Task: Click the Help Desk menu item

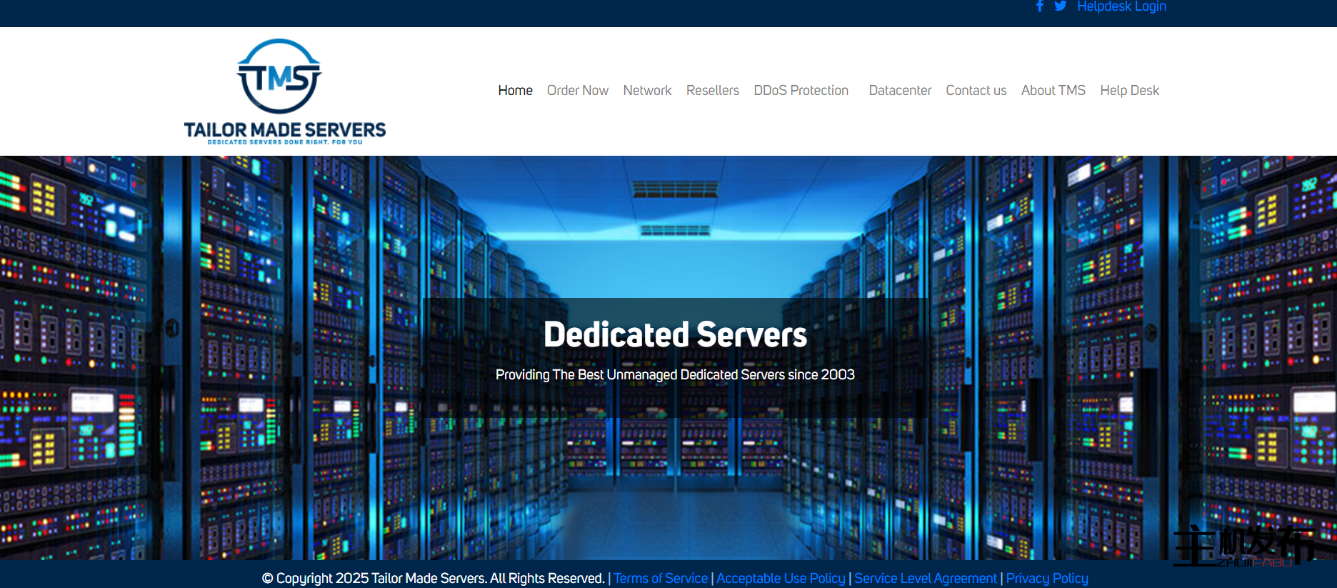Action: tap(1129, 91)
